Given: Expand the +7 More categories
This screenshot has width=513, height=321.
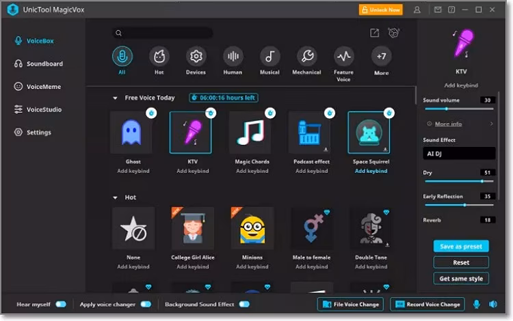Looking at the screenshot, I should point(381,56).
